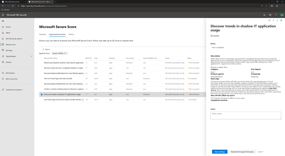The width and height of the screenshot is (285, 156).
Task: Open settings gear in Microsoft 365 header
Action: [x=270, y=15]
